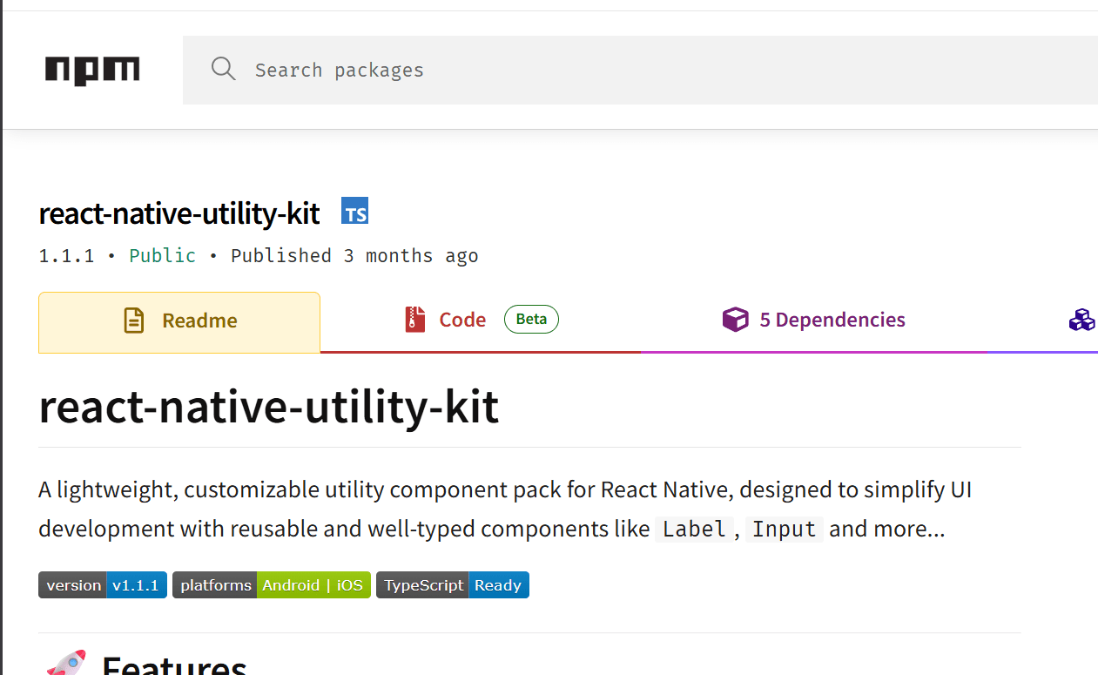
Task: Click the red archive icon on Code tab
Action: coord(414,319)
